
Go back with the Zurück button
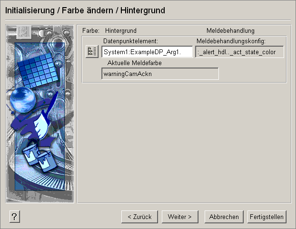[x=139, y=217]
